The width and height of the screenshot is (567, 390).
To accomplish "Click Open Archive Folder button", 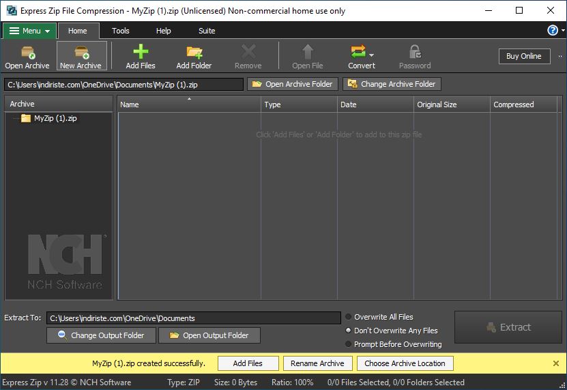I will (293, 84).
